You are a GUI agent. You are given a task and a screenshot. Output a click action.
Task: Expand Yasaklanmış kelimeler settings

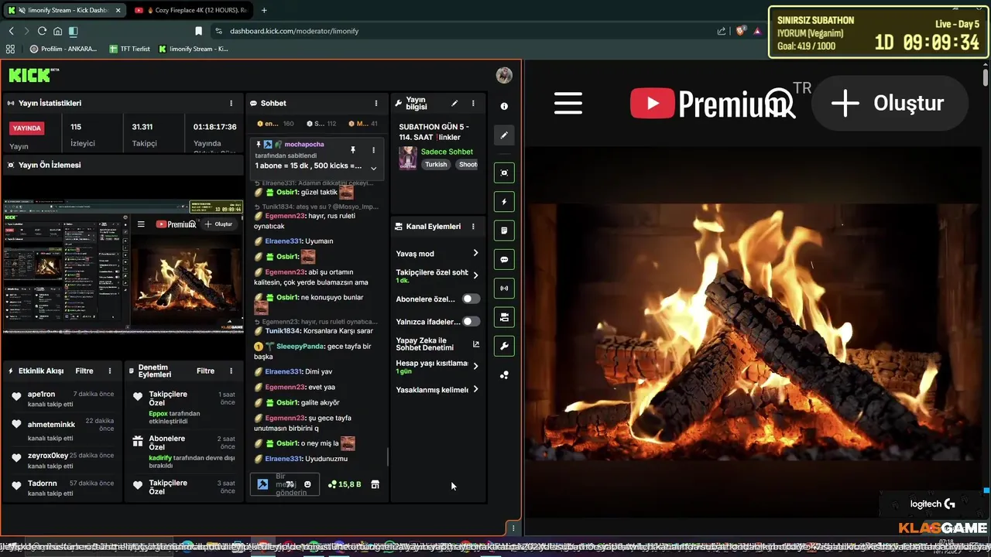475,389
